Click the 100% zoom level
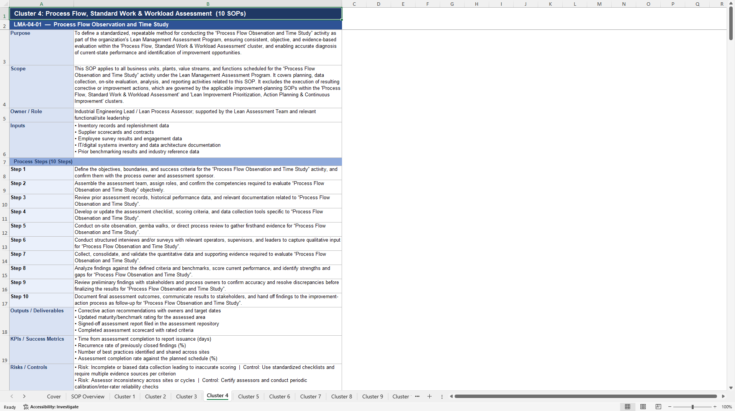This screenshot has width=735, height=411. (x=727, y=407)
